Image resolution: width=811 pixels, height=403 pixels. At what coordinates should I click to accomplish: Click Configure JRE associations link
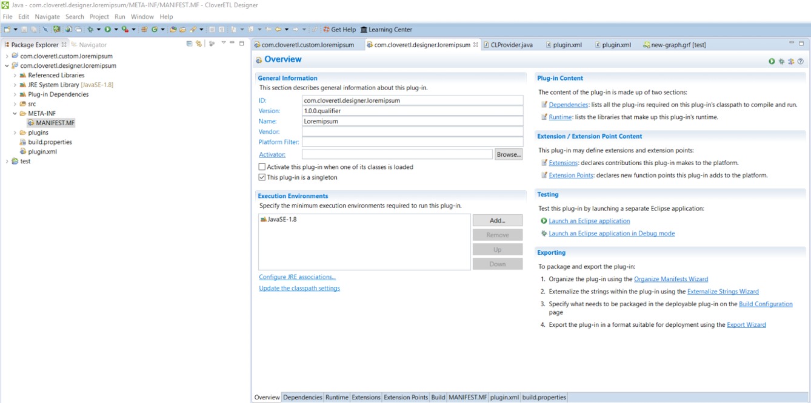click(297, 277)
